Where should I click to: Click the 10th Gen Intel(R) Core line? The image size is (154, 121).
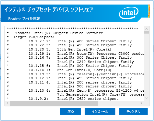[70, 49]
